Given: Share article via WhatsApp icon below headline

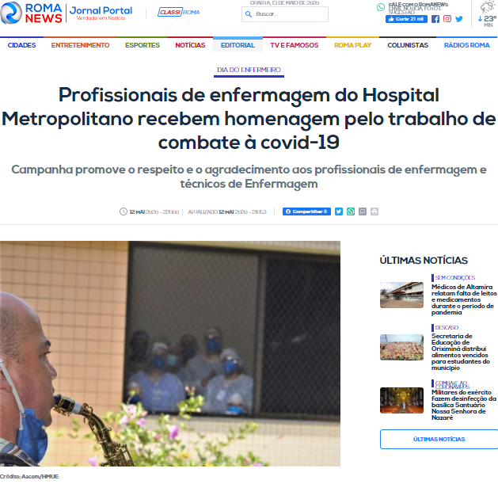Looking at the screenshot, I should 351,212.
